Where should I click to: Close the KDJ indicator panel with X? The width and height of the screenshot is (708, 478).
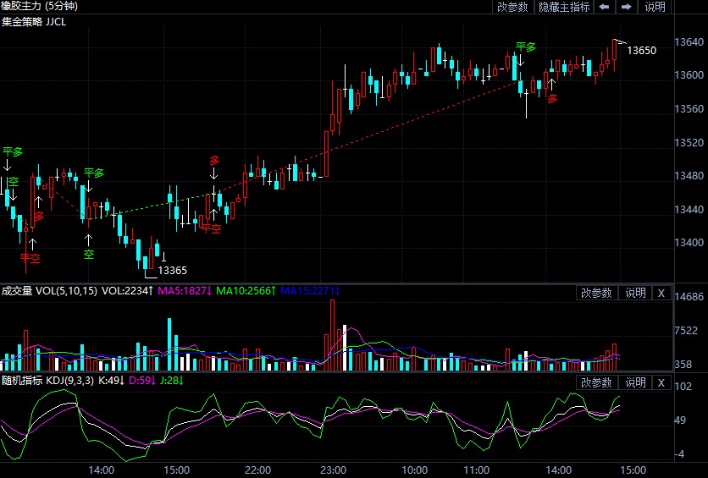tap(661, 382)
